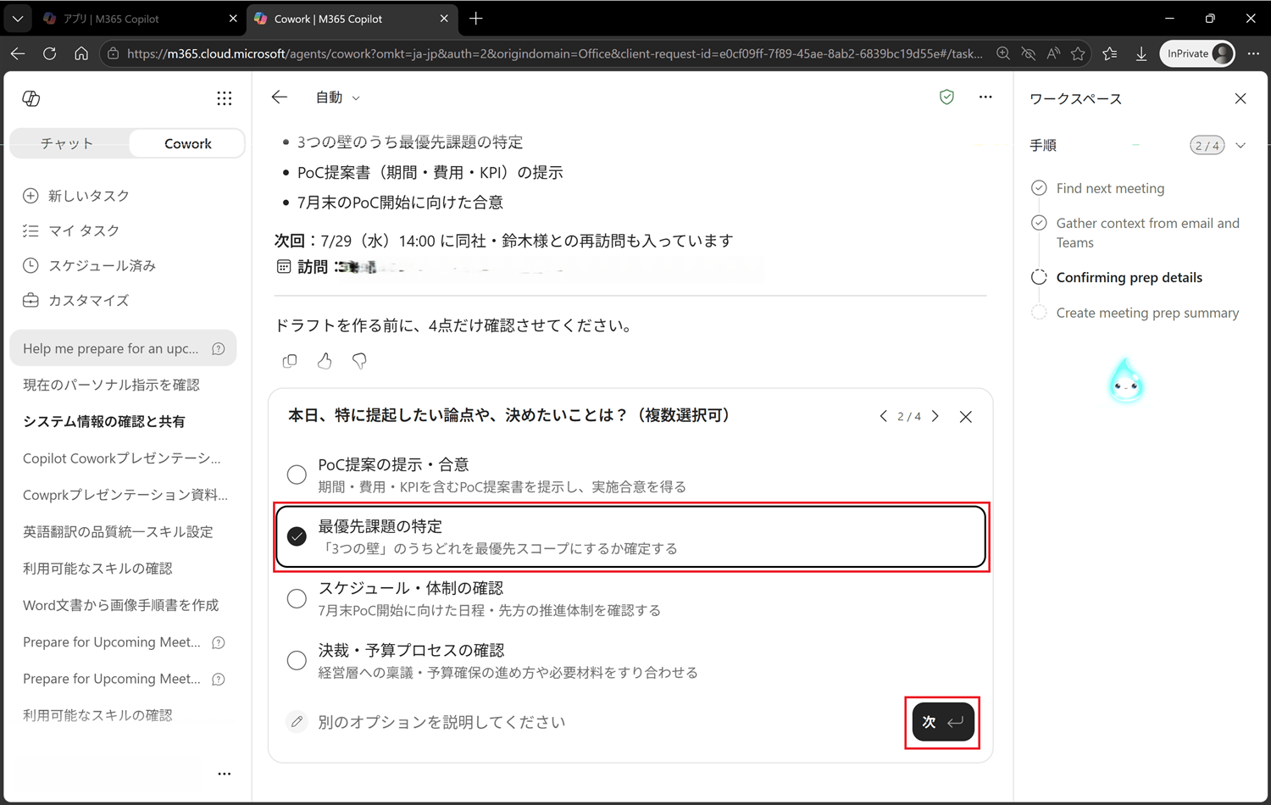Click calendar icon beside 訪問 entry

pos(284,267)
